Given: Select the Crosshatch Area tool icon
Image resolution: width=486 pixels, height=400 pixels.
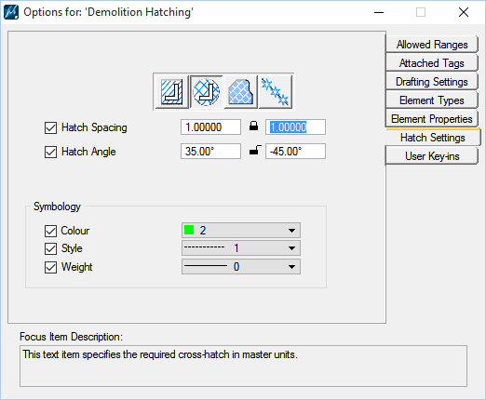Looking at the screenshot, I should 207,92.
